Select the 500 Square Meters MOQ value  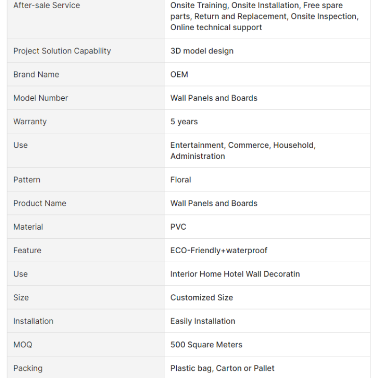pos(206,345)
